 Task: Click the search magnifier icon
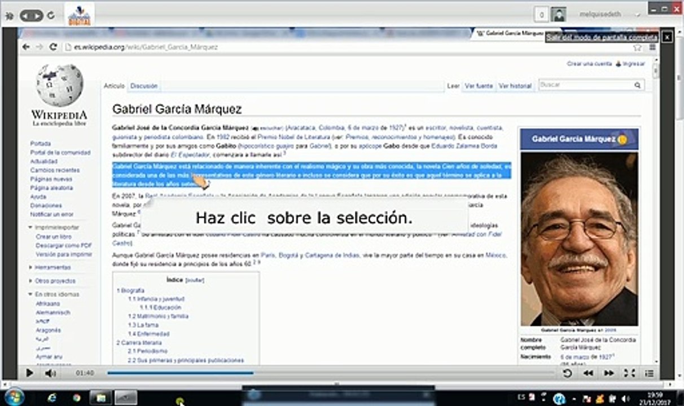click(x=637, y=85)
